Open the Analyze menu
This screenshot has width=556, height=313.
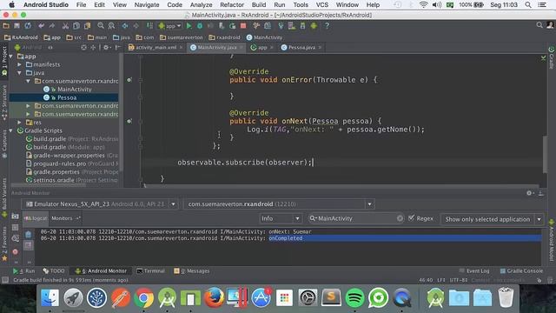click(201, 5)
